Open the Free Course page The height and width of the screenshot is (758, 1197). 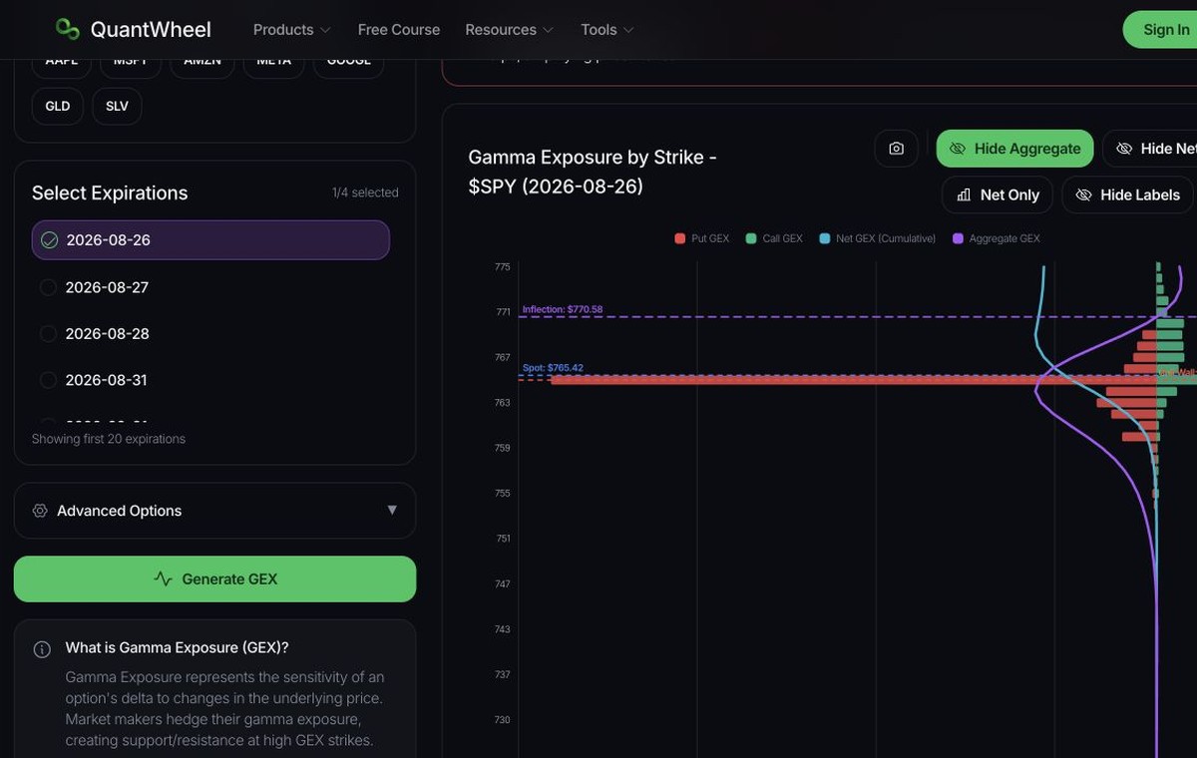point(399,30)
